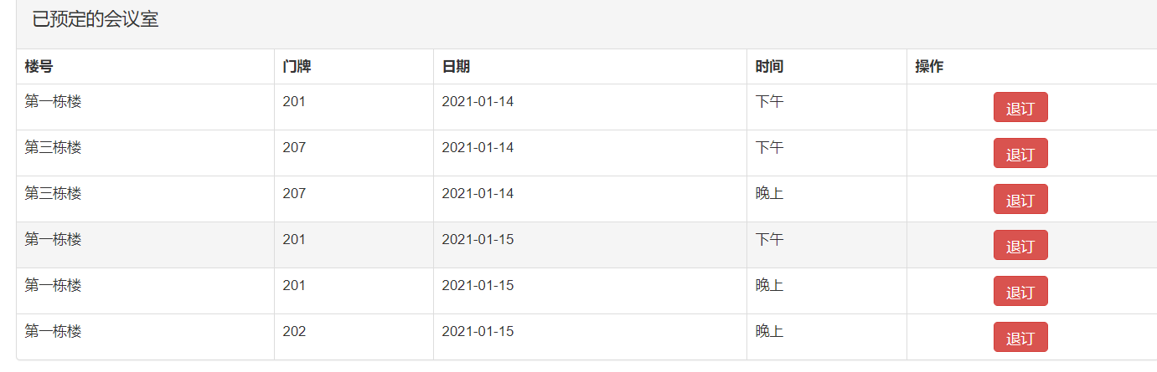This screenshot has height=372, width=1157.
Task: Unsubscribe room 201 on 2021-01-15 晚上 via 退订
Action: point(1020,292)
